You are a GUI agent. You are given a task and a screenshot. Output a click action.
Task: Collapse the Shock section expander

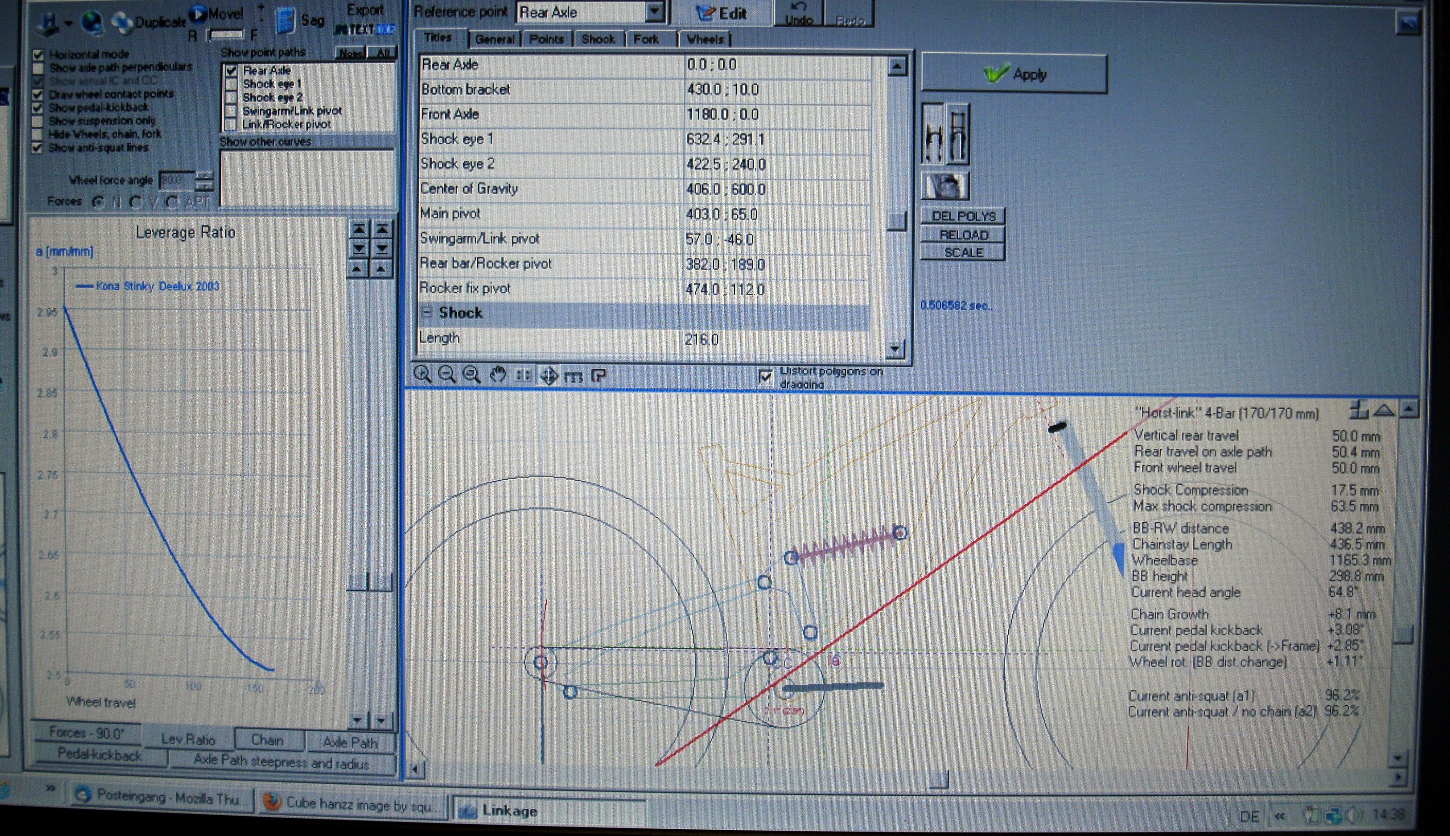[427, 312]
